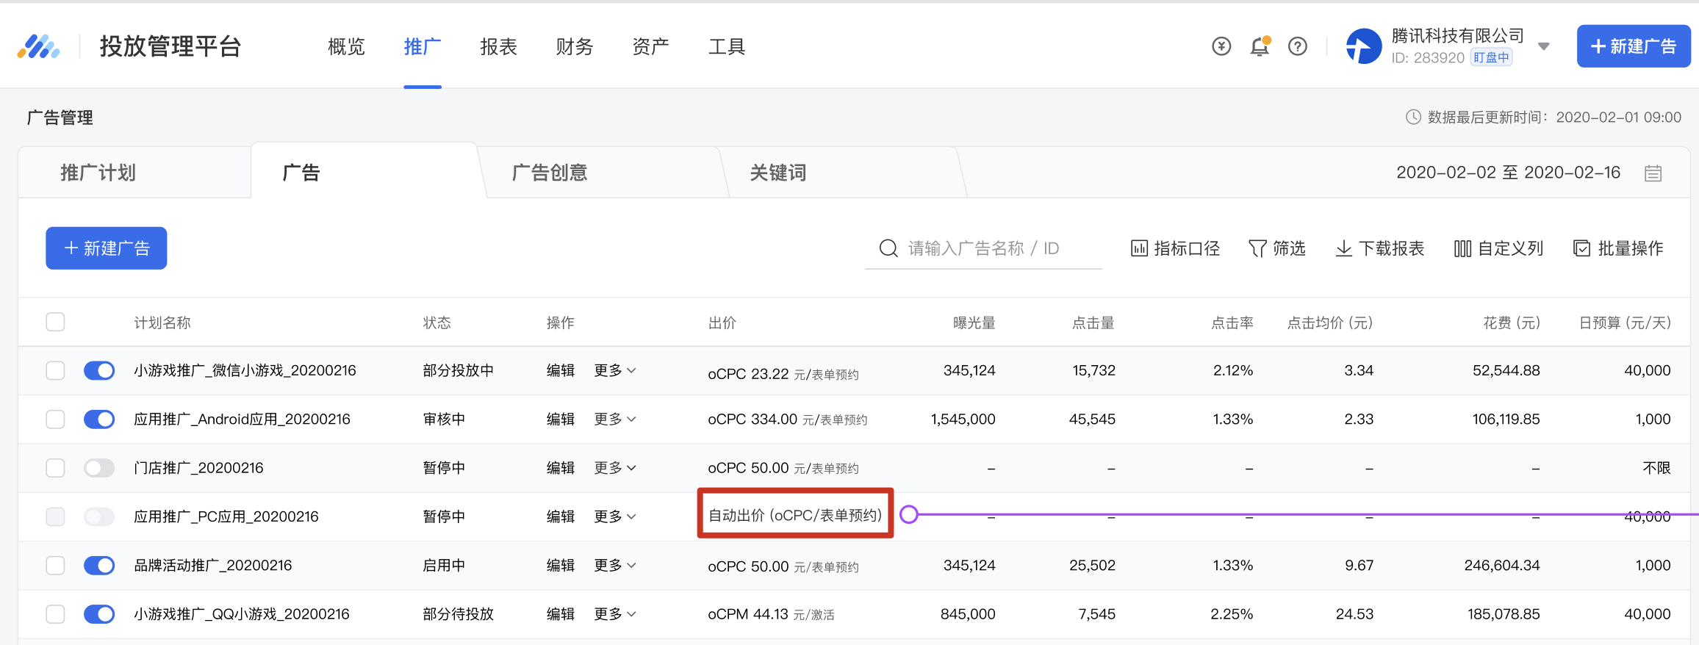Image resolution: width=1699 pixels, height=645 pixels.
Task: Click the oCPC 23.22 bid cell
Action: click(x=783, y=374)
